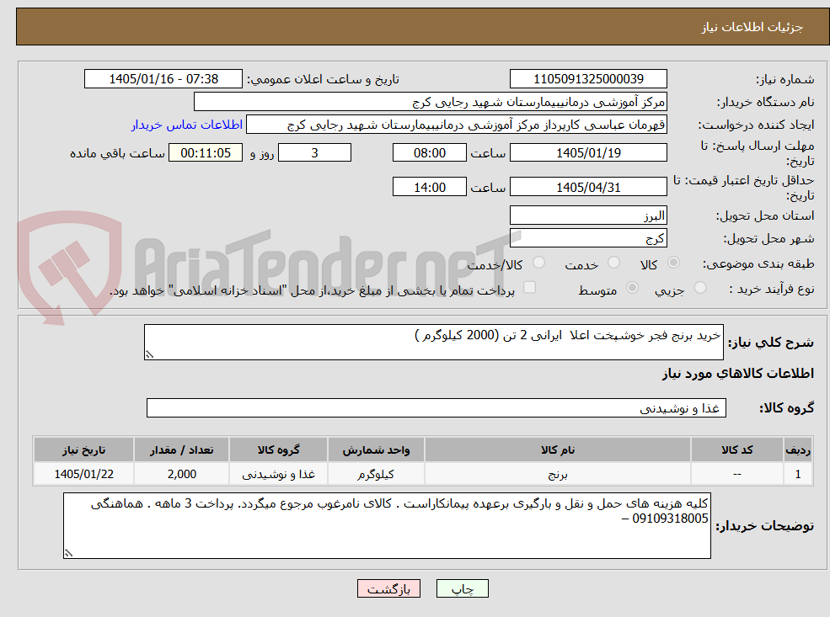Click the غذا و نوشیدنی table cell
This screenshot has width=830, height=617.
278,474
